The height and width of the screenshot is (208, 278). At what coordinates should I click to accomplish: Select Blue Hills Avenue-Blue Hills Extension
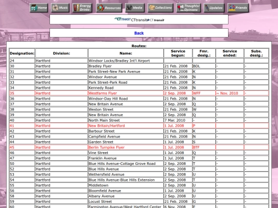pos(121,180)
